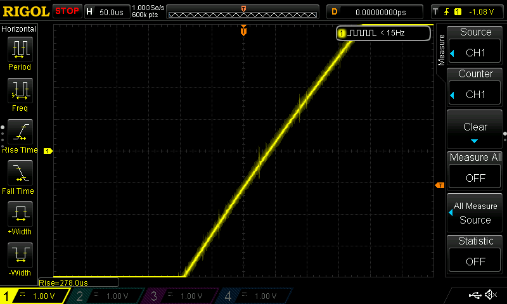Select the channel 2 tab
The height and width of the screenshot is (304, 507).
(x=108, y=296)
